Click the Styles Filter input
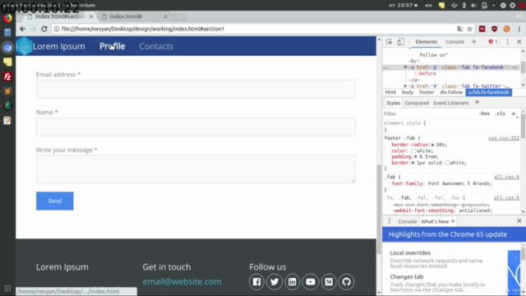Viewport: 526px width, 296px height. click(x=429, y=113)
